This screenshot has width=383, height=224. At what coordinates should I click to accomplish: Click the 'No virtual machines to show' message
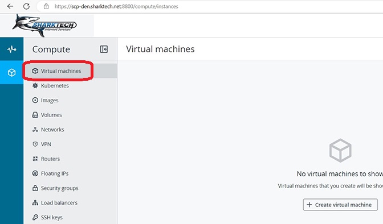340,174
